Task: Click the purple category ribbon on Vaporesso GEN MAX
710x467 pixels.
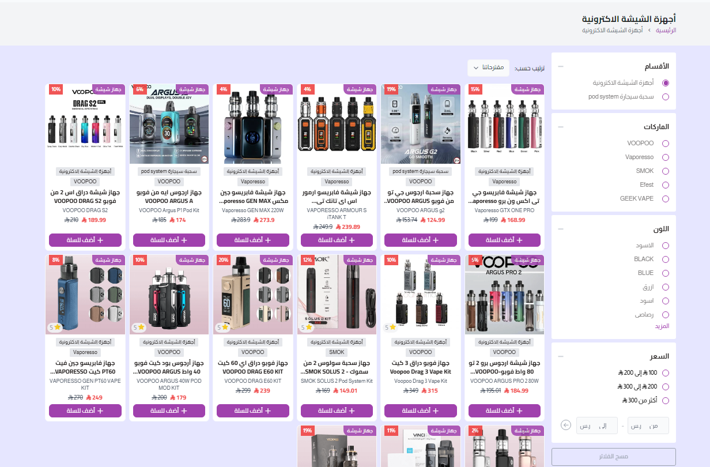Action: tap(277, 89)
